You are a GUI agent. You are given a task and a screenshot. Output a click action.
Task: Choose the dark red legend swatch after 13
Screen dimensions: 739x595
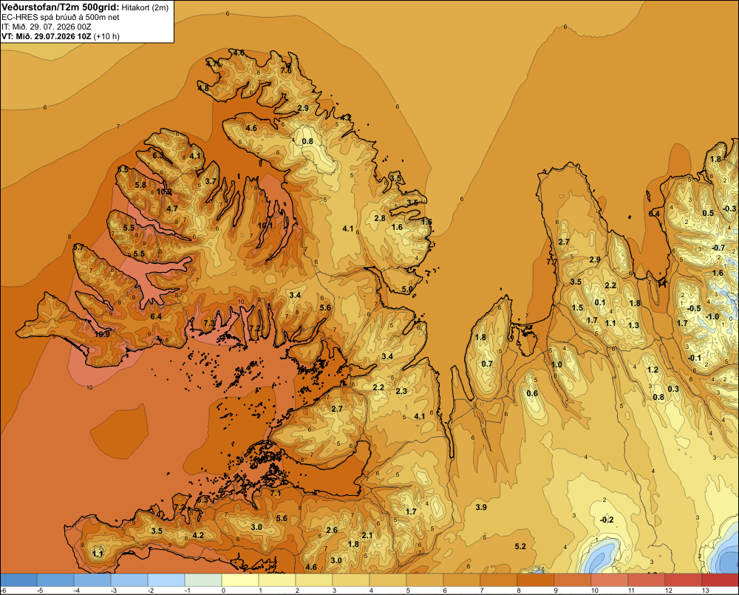pos(720,580)
